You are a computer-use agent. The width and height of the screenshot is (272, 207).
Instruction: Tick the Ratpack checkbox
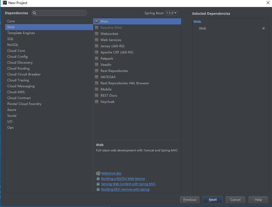[x=96, y=58]
